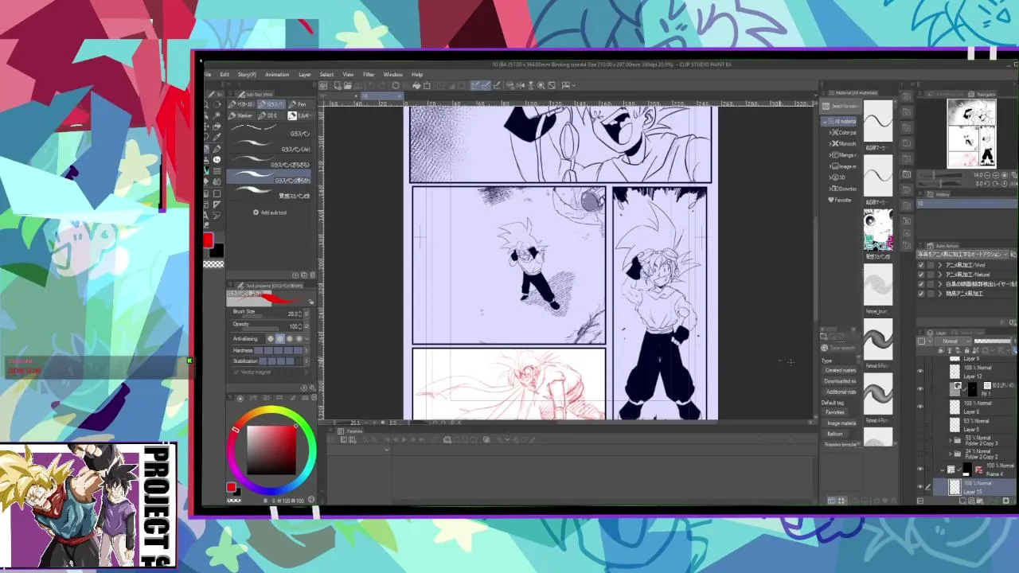Open the layer blend mode Normal dropdown
This screenshot has width=1019, height=573.
tap(953, 341)
